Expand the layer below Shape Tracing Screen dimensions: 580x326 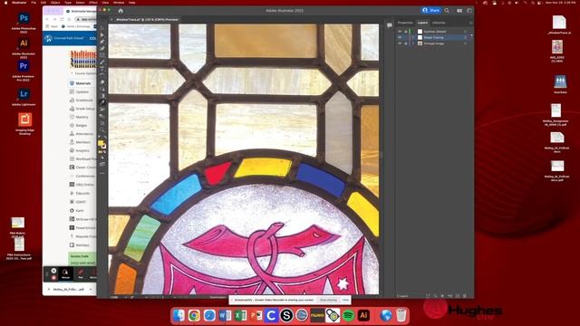[x=413, y=43]
